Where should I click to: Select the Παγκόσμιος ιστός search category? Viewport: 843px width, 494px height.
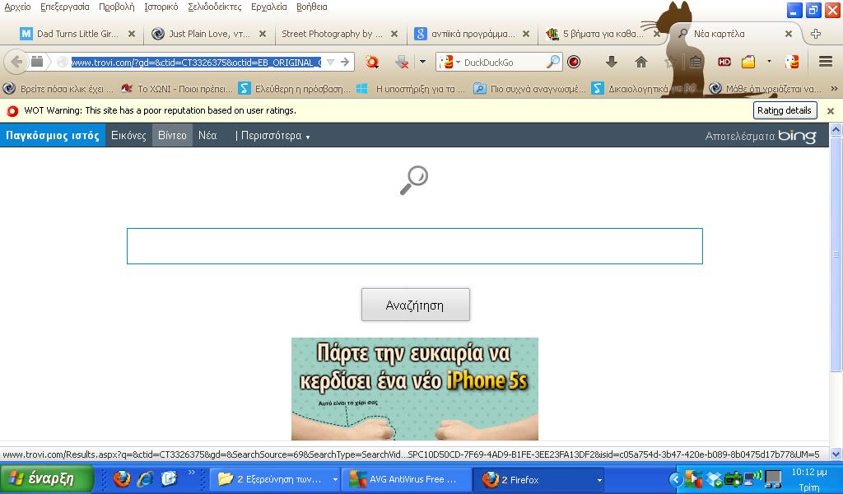pos(53,135)
